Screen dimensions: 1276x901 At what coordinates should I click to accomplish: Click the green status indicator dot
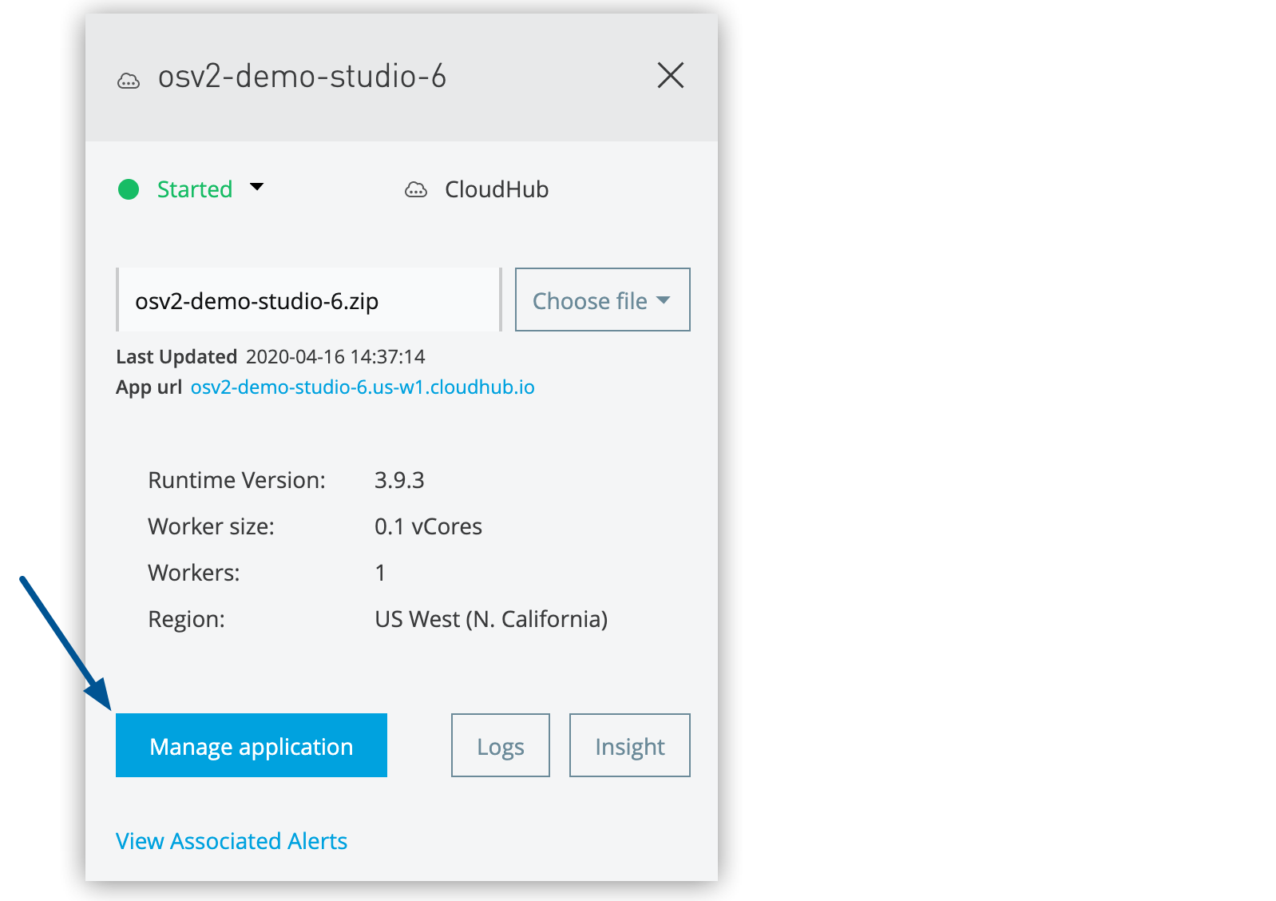click(129, 189)
